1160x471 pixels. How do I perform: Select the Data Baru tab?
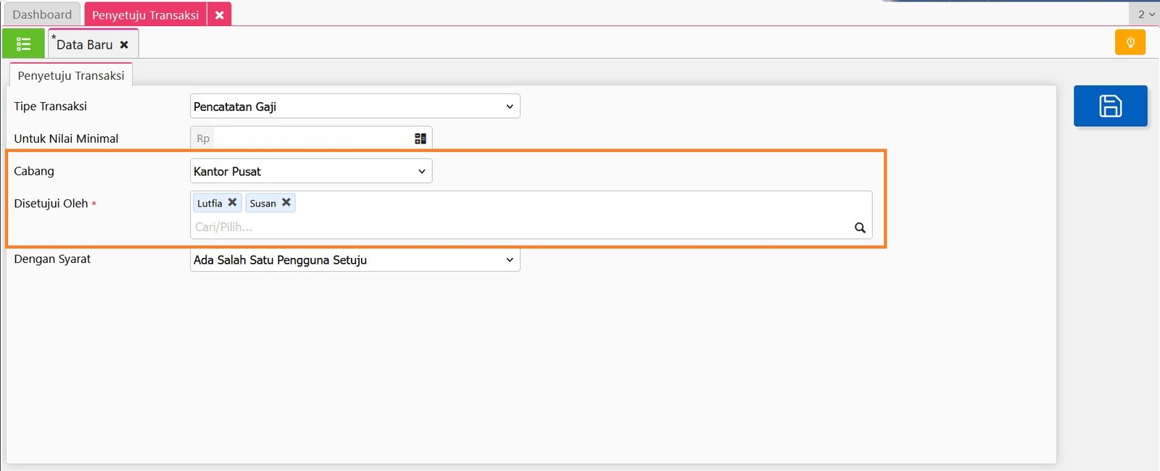click(84, 45)
